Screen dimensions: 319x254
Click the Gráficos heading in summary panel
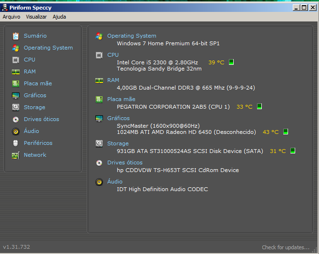[118, 118]
